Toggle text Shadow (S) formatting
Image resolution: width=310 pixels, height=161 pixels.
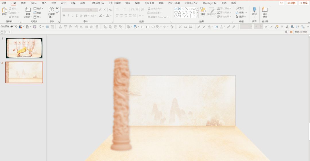(x=77, y=15)
